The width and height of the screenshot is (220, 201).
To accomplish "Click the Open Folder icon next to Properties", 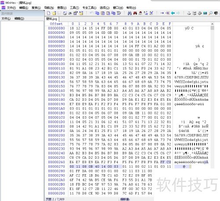I will 81,13.
